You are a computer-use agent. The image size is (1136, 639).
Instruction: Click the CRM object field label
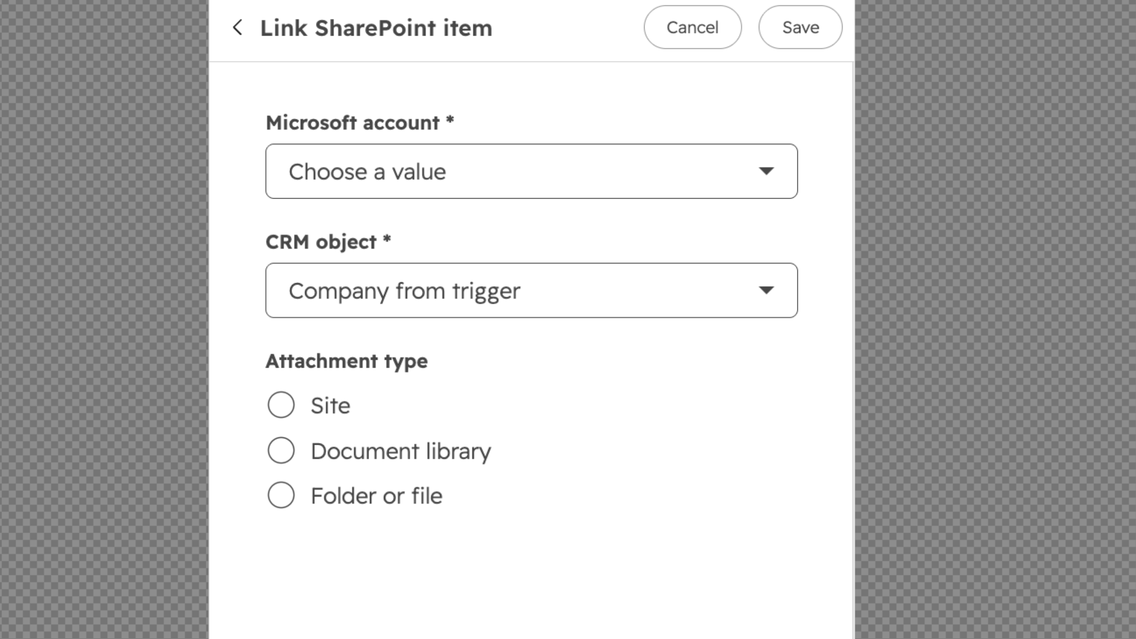click(328, 242)
